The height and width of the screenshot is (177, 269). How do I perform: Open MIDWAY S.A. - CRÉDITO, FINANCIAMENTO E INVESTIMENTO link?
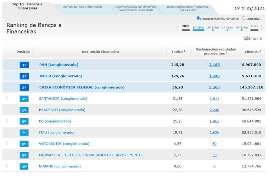[x=90, y=155]
